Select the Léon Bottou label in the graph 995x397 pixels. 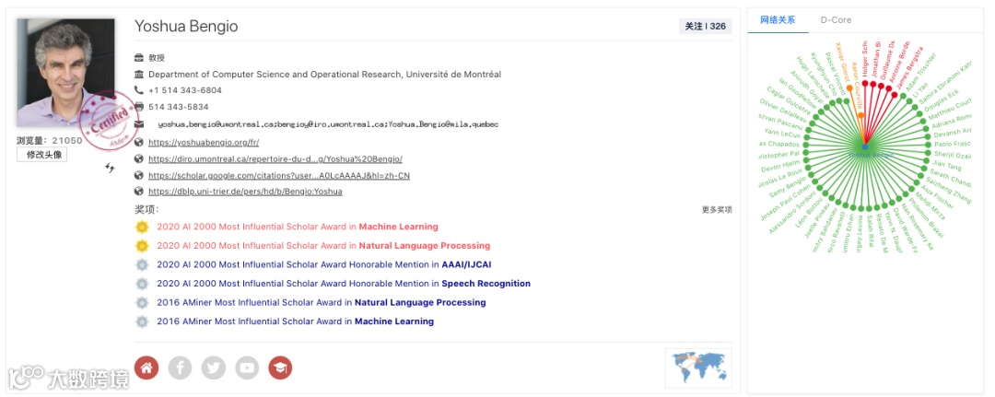809,215
